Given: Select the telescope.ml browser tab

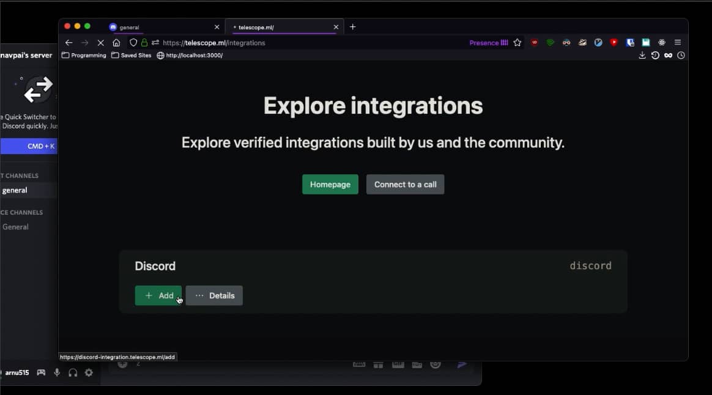Looking at the screenshot, I should [284, 28].
